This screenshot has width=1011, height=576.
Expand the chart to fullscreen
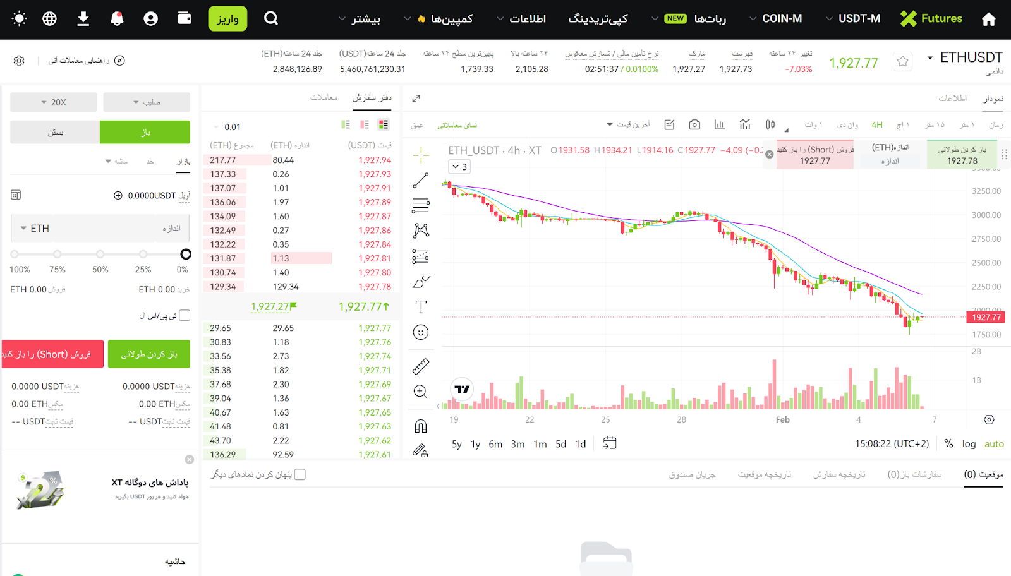coord(416,99)
